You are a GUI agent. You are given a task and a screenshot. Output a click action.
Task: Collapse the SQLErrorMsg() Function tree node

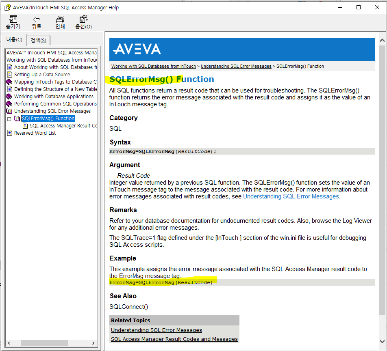tap(9, 119)
